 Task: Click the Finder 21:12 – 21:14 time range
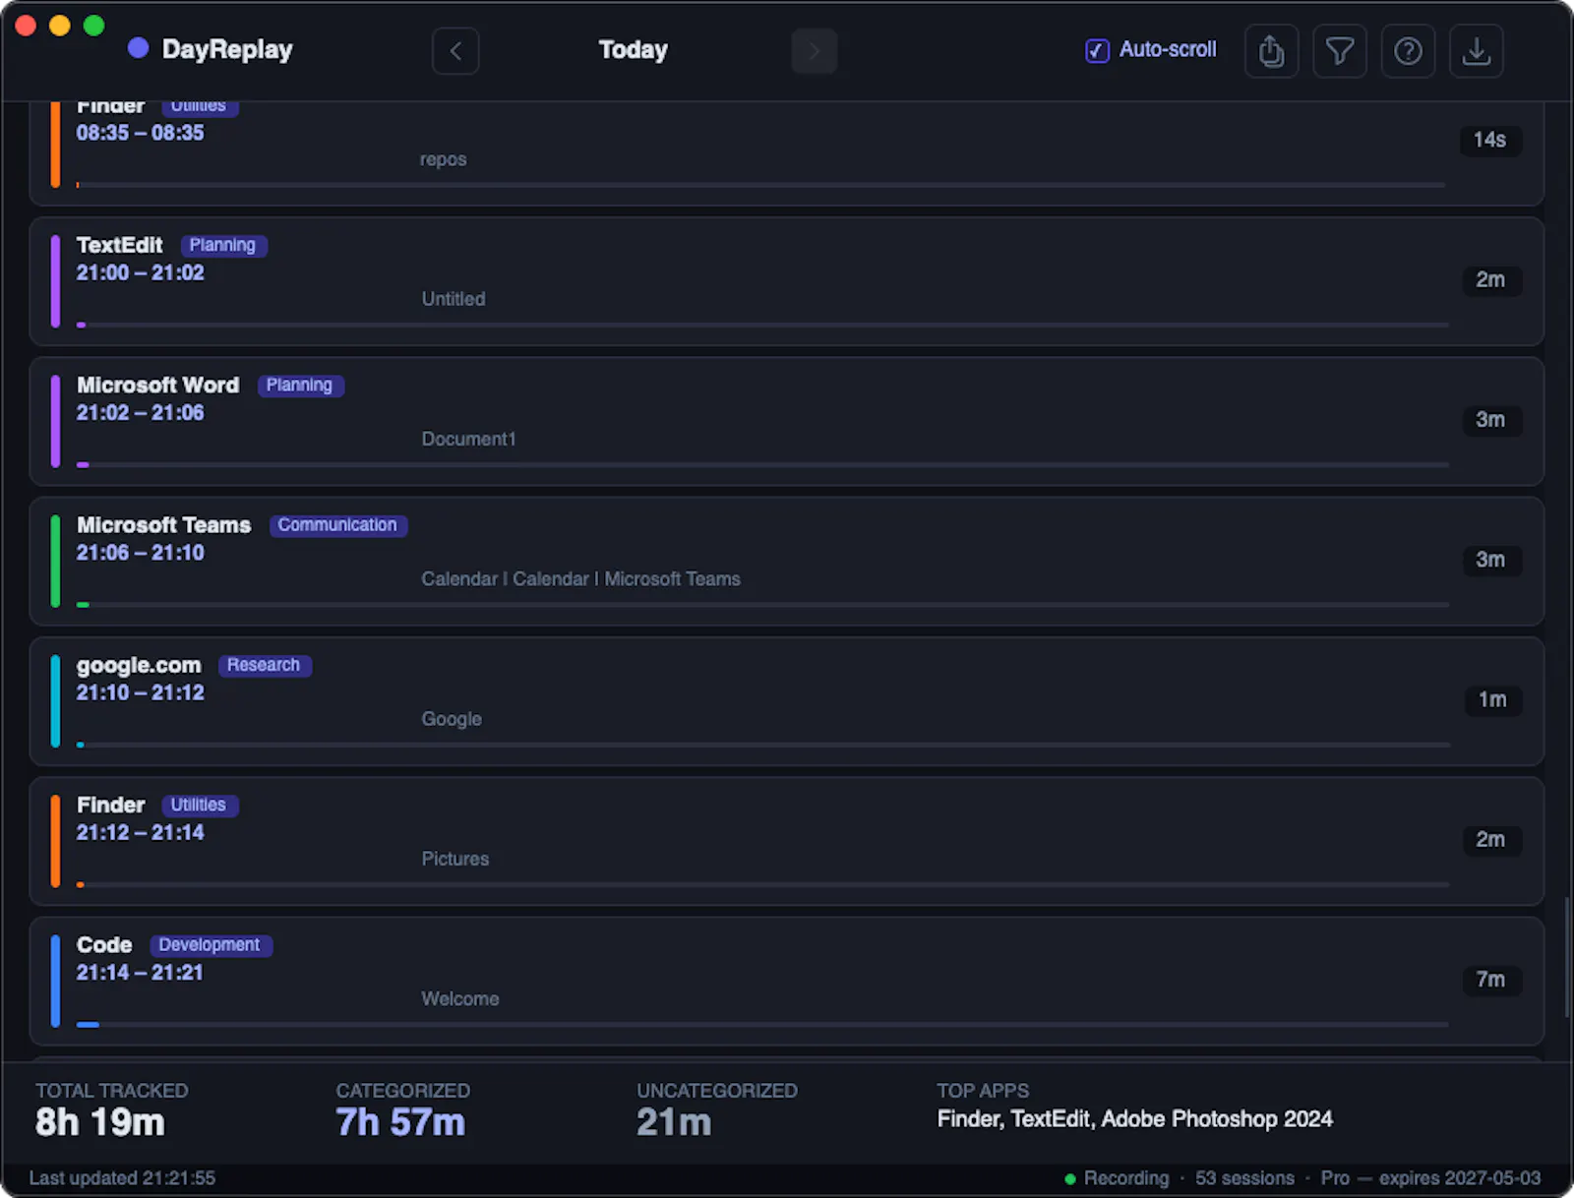click(141, 832)
